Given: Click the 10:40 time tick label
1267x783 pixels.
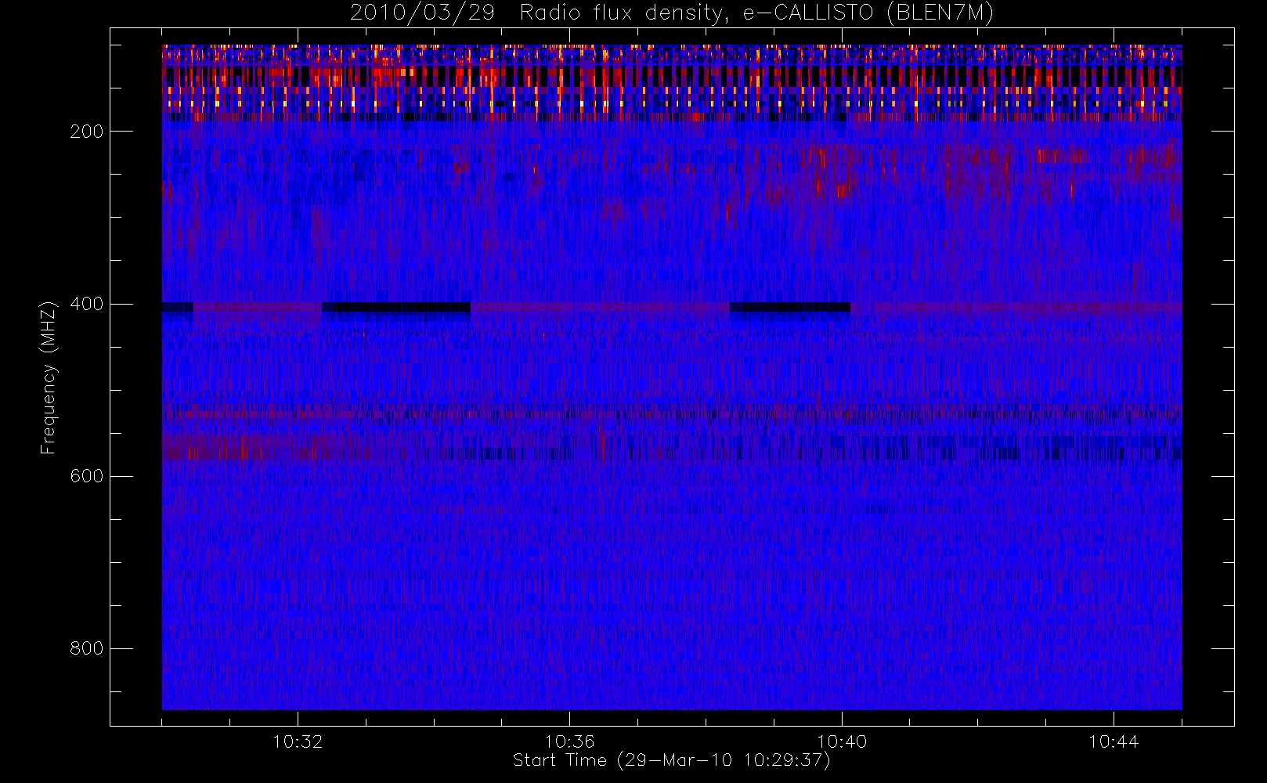Looking at the screenshot, I should [x=842, y=742].
